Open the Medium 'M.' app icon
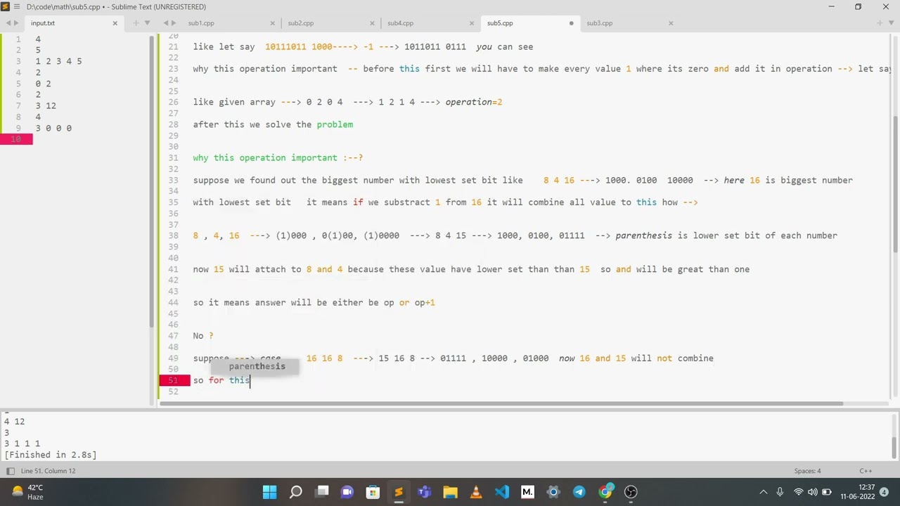The width and height of the screenshot is (900, 506). point(527,492)
